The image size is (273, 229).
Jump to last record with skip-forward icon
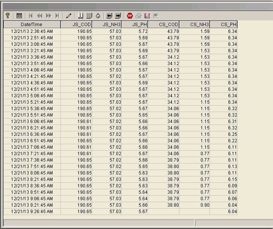(57, 16)
